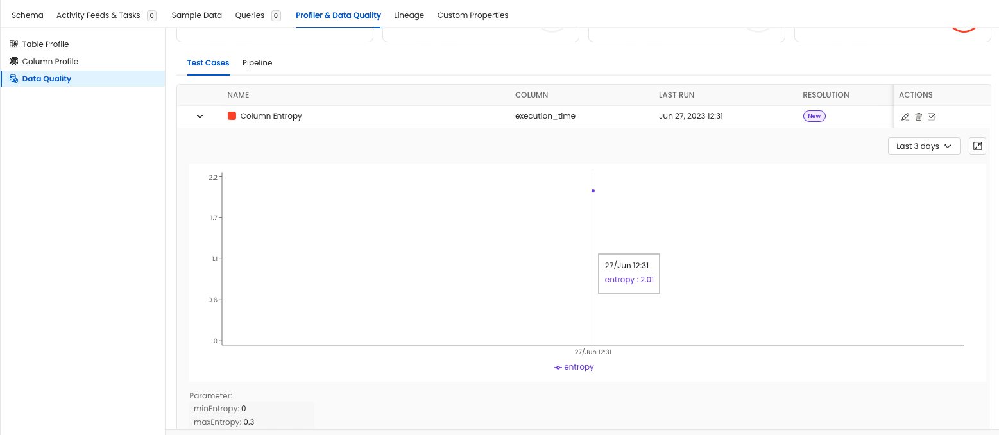Select the Data Quality sidebar icon
Image resolution: width=999 pixels, height=435 pixels.
coord(13,78)
